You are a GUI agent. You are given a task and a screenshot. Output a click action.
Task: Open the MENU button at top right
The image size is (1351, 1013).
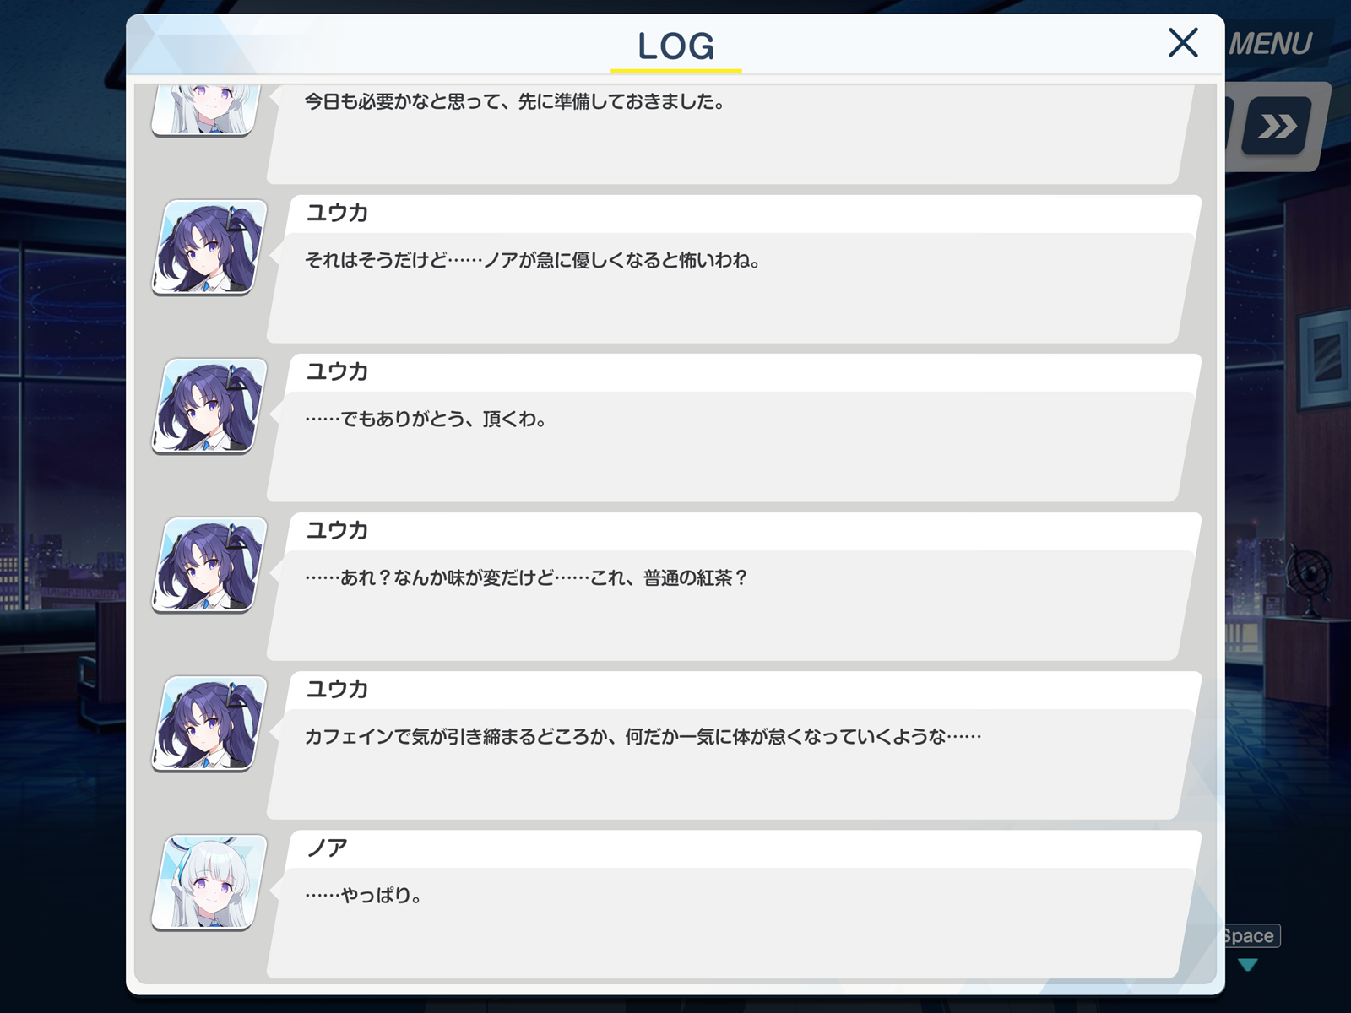[1271, 44]
